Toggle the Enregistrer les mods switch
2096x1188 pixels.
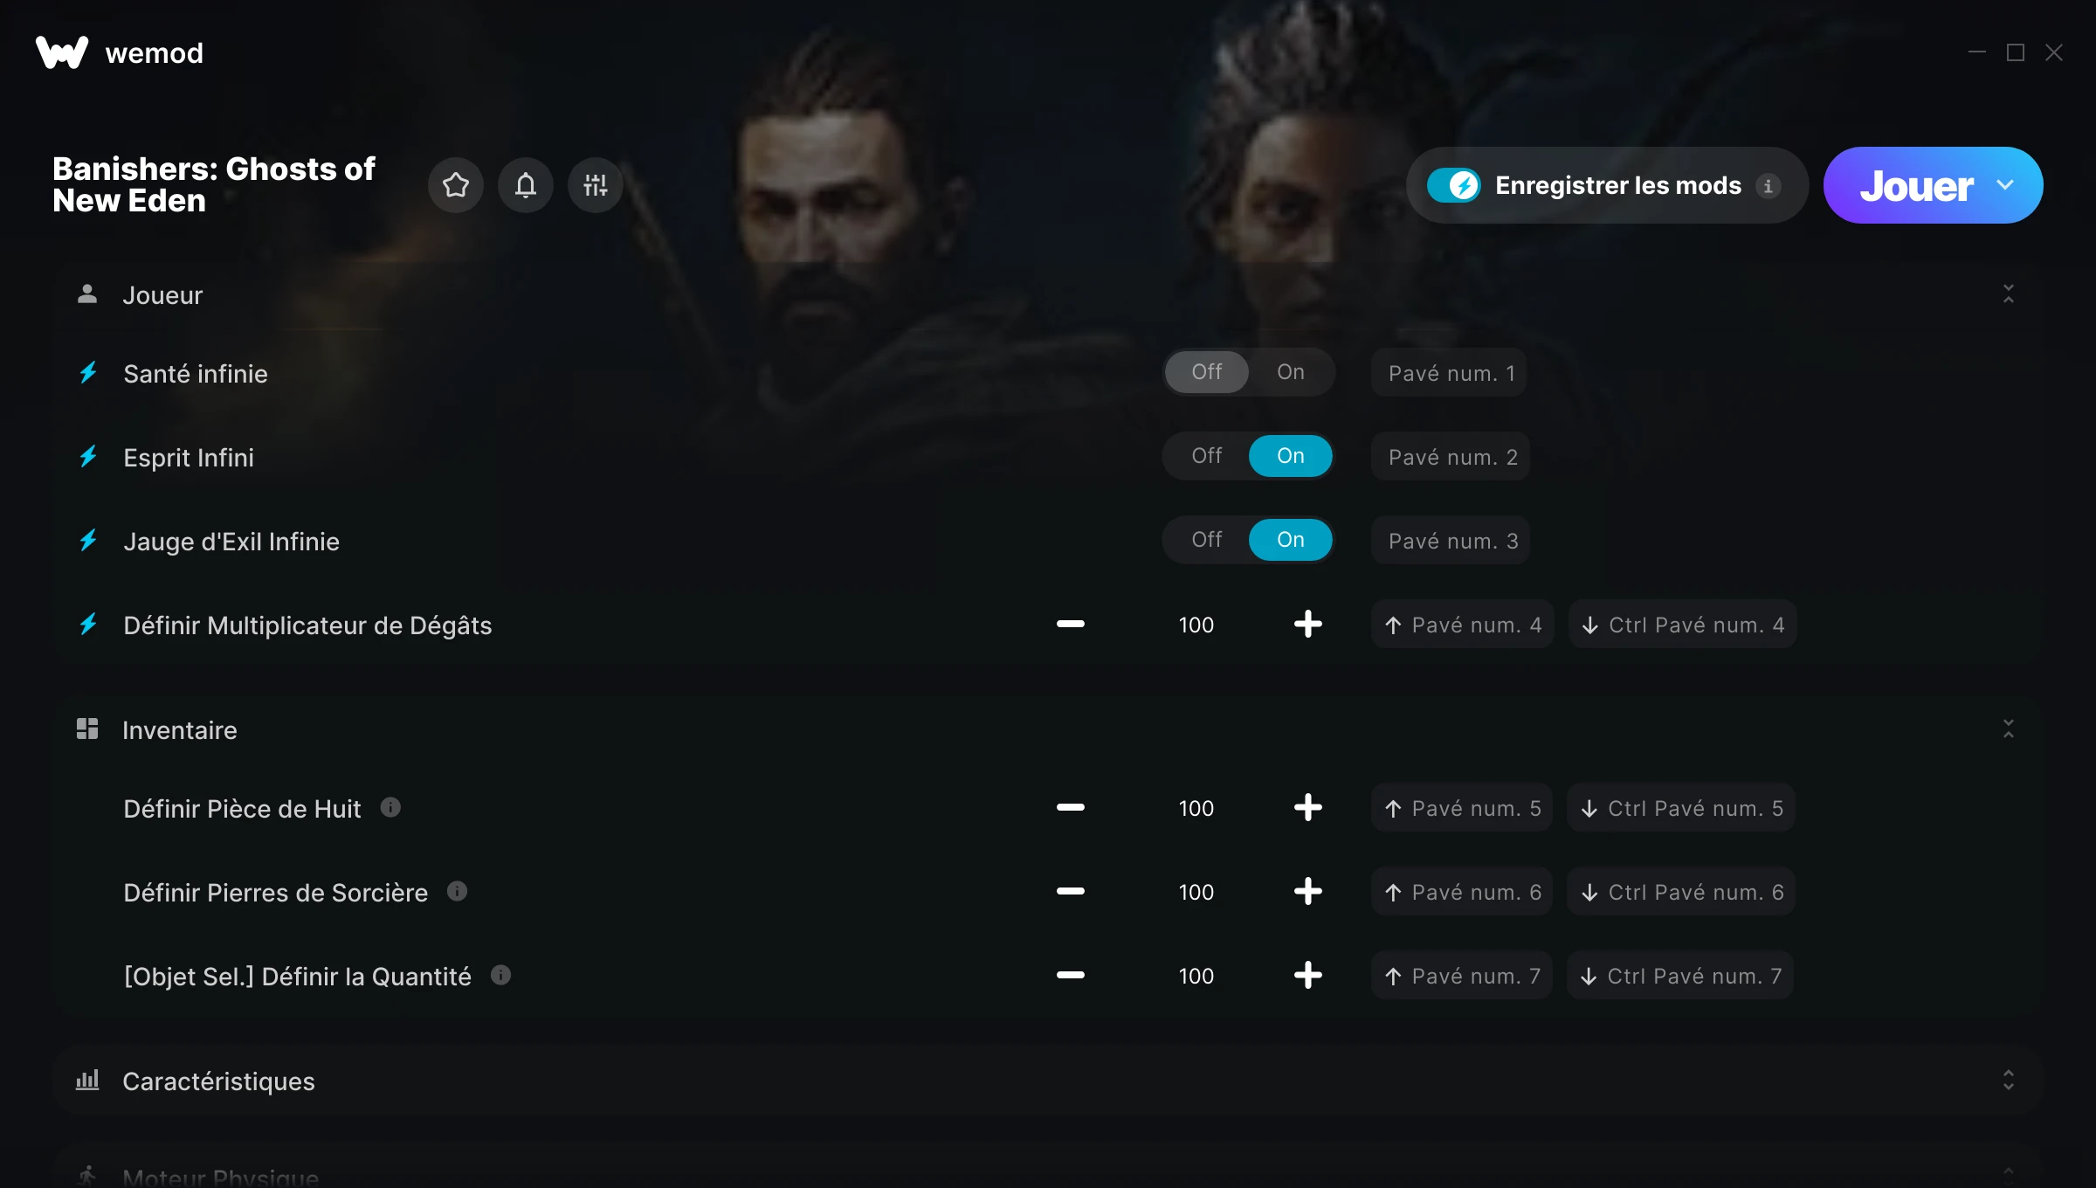(x=1454, y=185)
